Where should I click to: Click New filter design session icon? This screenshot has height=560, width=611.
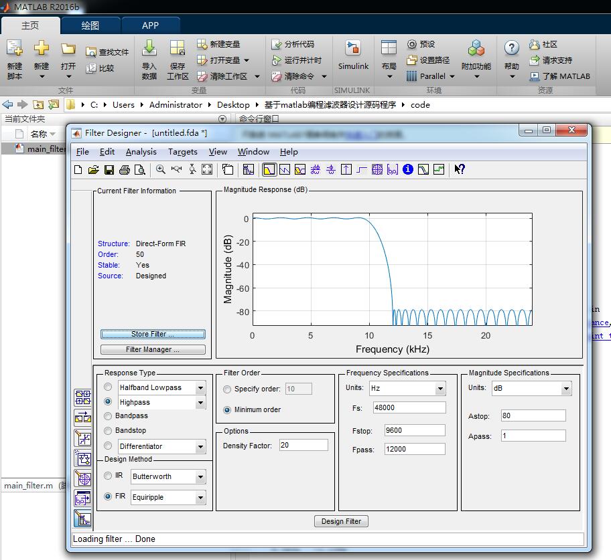pyautogui.click(x=78, y=170)
